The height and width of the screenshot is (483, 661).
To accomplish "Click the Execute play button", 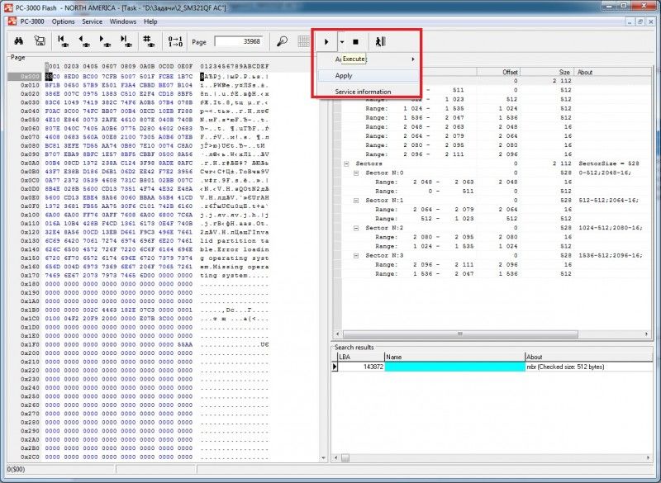I will pos(326,41).
